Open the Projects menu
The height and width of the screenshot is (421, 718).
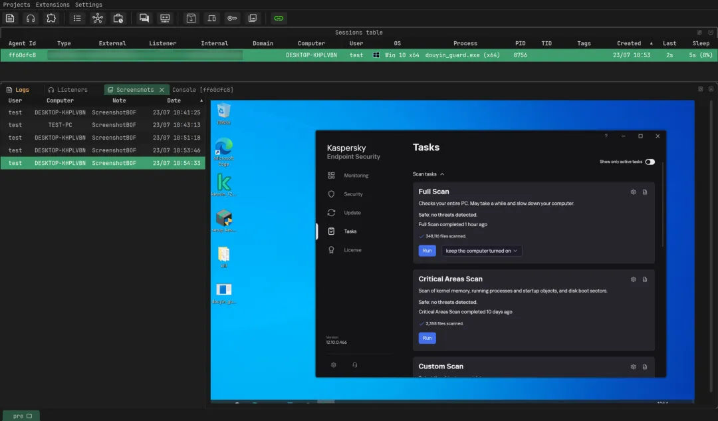[x=17, y=5]
